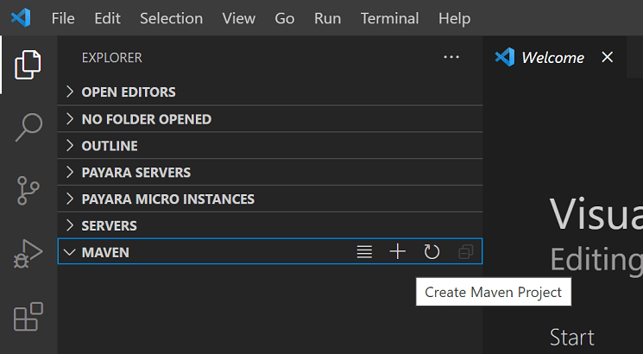This screenshot has width=643, height=354.
Task: Click the Create Maven Project plus icon
Action: coord(397,252)
